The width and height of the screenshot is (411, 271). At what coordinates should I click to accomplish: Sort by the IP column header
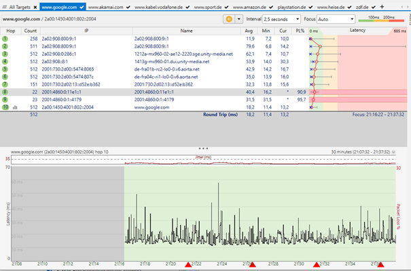86,31
